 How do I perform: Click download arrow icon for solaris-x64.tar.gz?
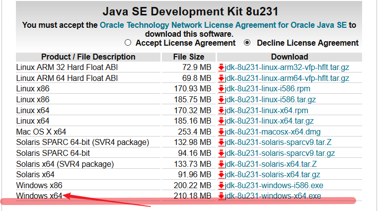pyautogui.click(x=221, y=175)
